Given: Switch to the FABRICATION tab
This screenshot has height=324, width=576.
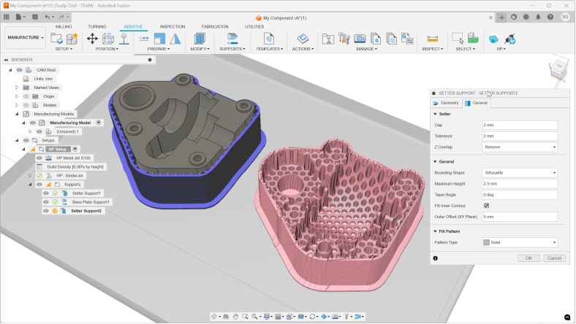Looking at the screenshot, I should (215, 27).
